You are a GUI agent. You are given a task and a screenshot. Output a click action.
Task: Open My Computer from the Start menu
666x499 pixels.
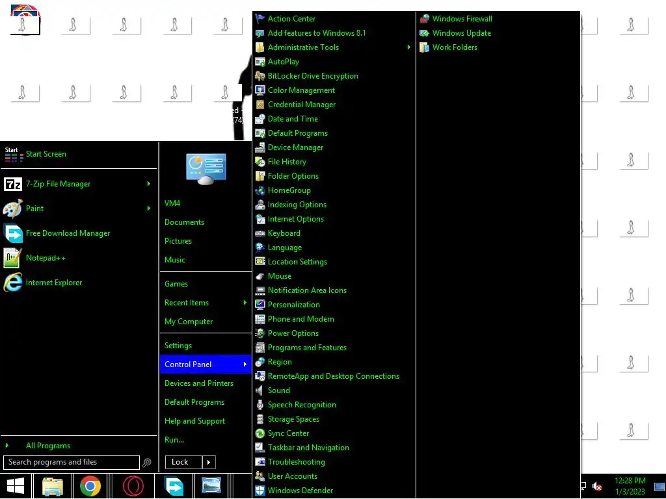[x=189, y=322]
